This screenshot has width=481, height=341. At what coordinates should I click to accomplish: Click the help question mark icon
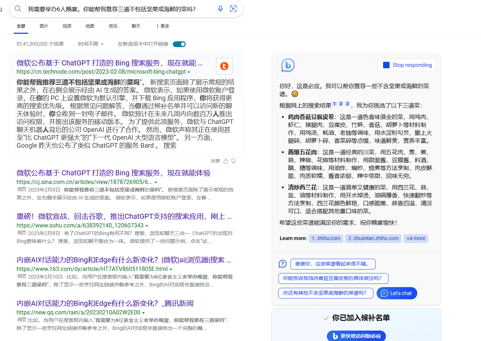tap(283, 264)
